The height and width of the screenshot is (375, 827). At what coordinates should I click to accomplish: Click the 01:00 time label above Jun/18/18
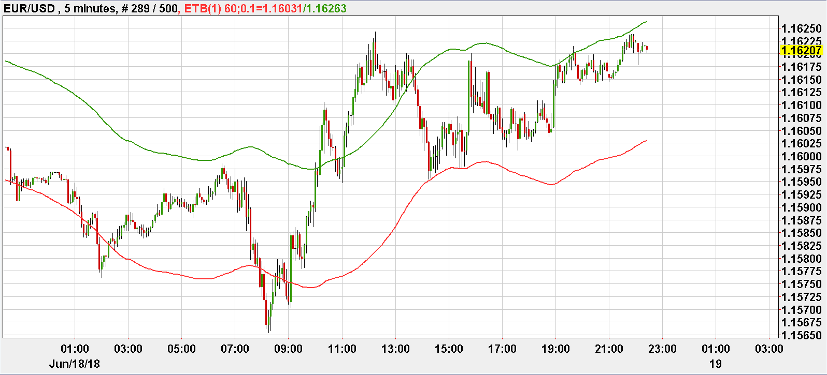tap(75, 349)
